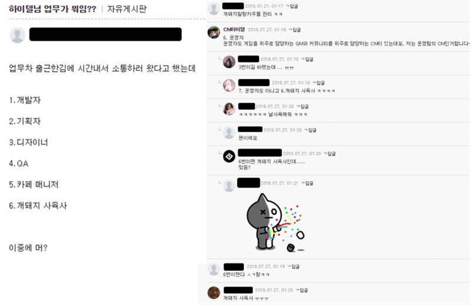Click default avatar next to '6번이랜다' comment
Screen dimensions: 471x305
pos(214,269)
